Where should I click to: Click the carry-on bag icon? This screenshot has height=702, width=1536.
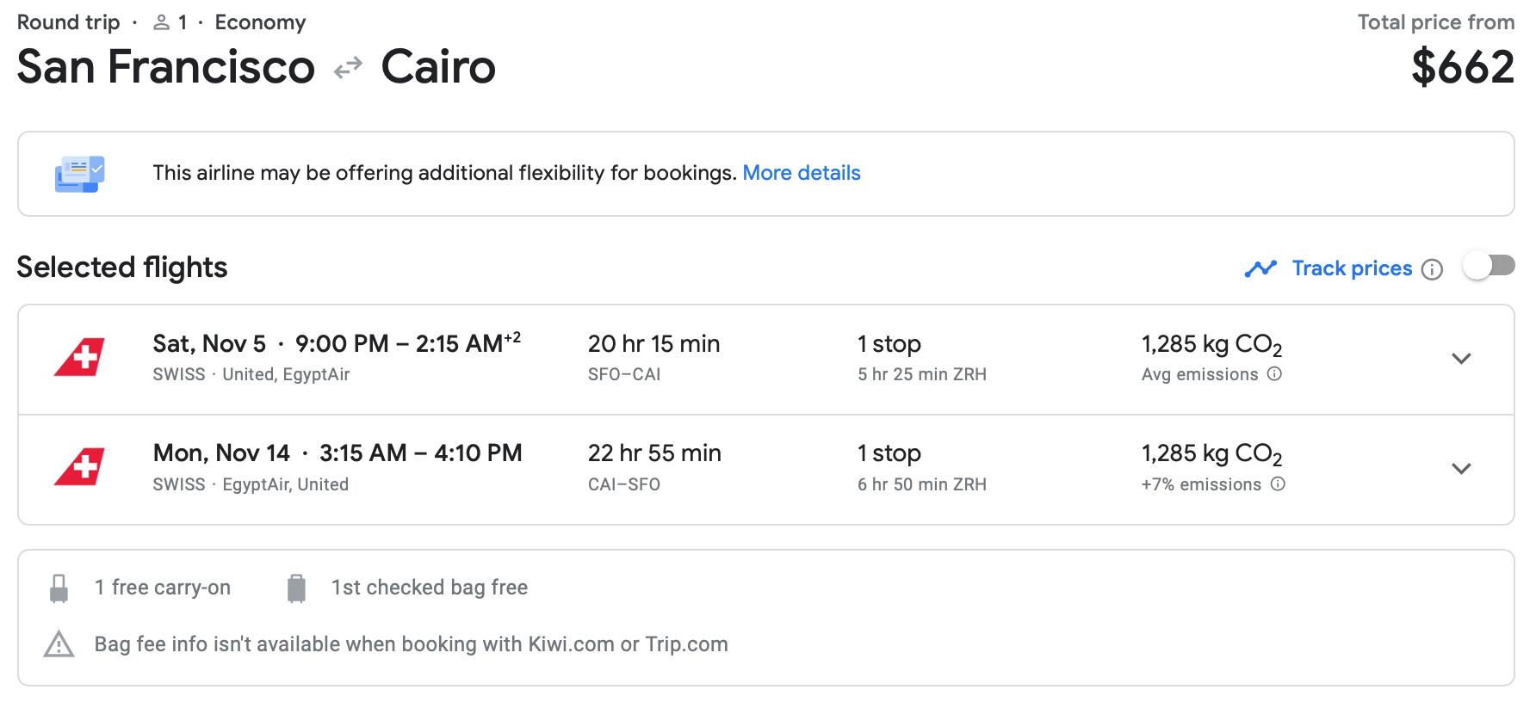59,588
